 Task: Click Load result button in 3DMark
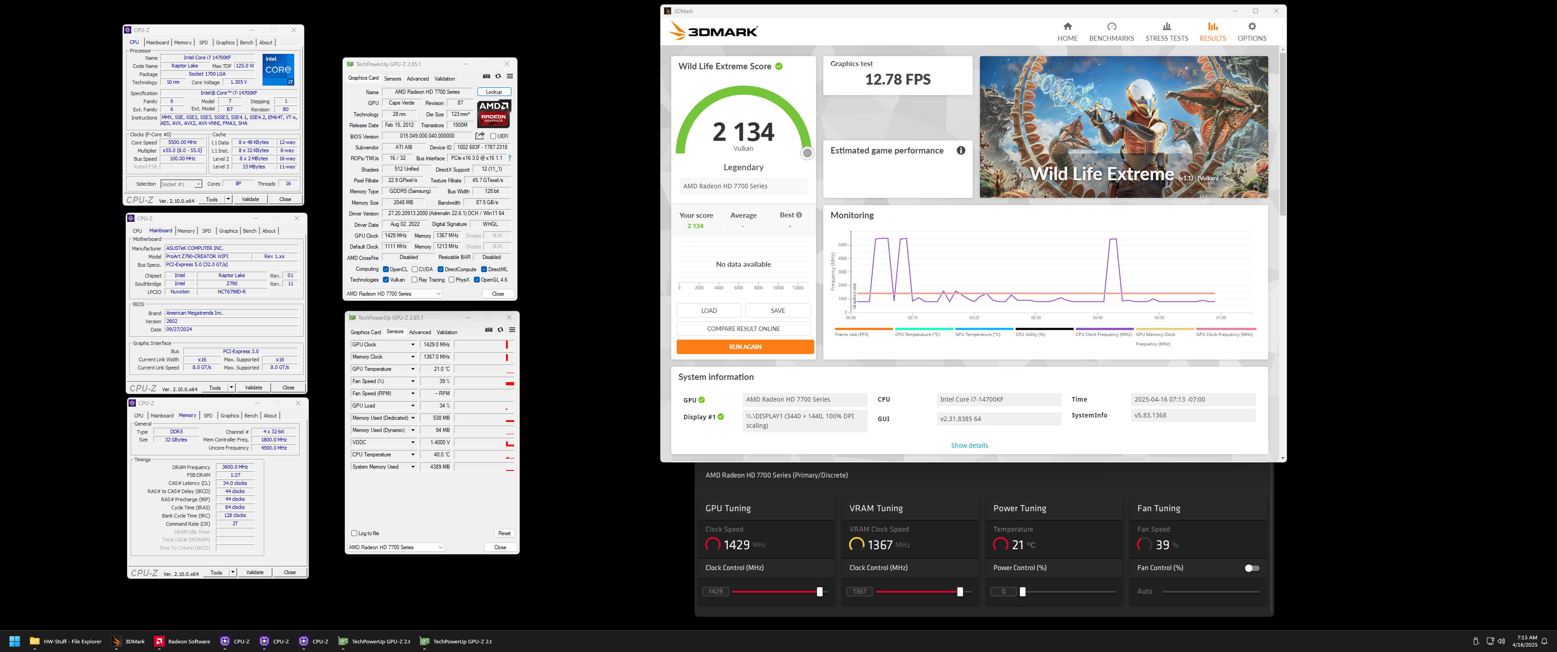point(709,310)
